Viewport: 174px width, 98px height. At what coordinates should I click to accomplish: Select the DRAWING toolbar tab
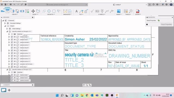point(7,8)
